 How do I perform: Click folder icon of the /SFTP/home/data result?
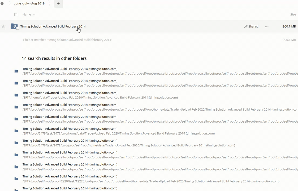(x=16, y=95)
